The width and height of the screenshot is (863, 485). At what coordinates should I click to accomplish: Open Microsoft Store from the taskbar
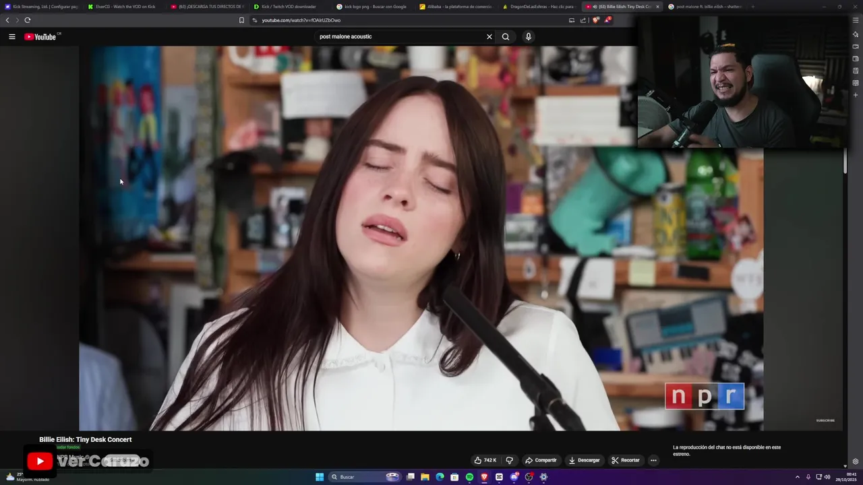pyautogui.click(x=454, y=477)
